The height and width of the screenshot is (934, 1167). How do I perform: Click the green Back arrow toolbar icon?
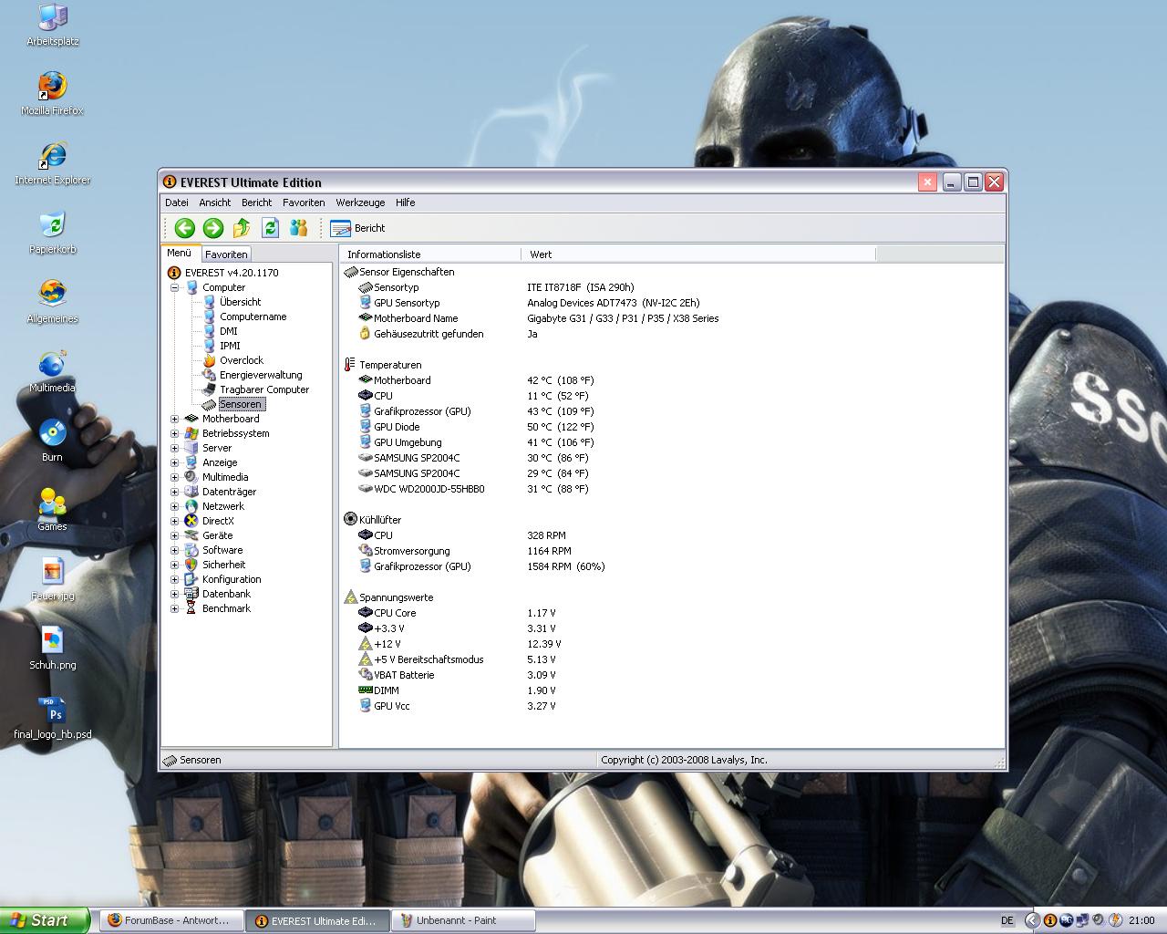click(184, 228)
